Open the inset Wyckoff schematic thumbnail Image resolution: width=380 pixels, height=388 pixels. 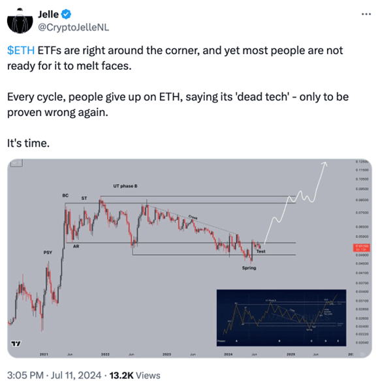(x=281, y=318)
